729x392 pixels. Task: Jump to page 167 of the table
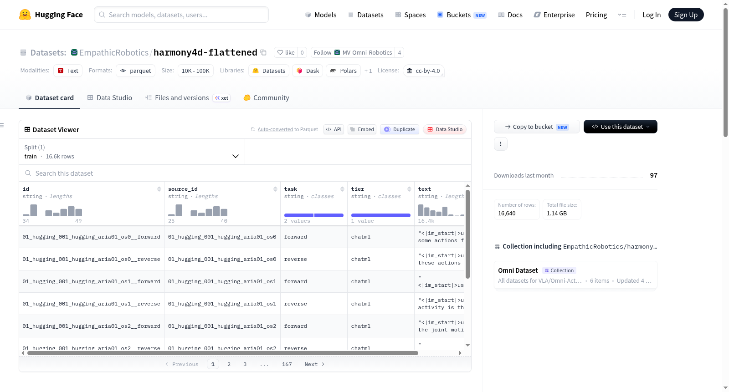click(287, 364)
